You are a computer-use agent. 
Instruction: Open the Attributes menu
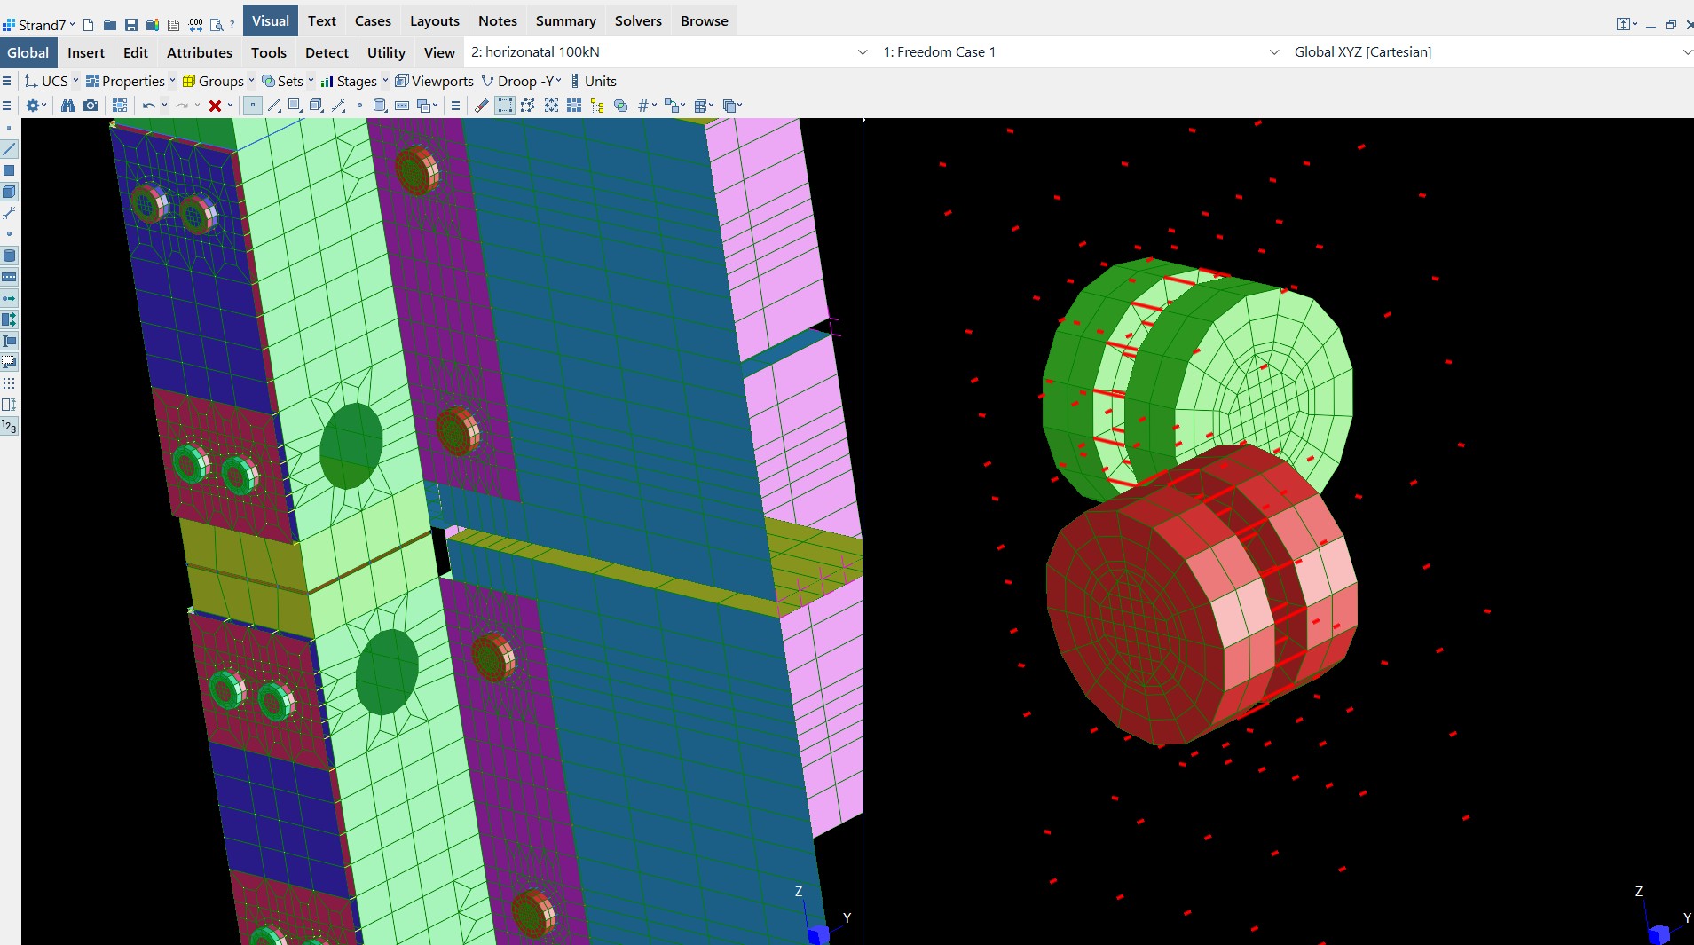tap(199, 53)
